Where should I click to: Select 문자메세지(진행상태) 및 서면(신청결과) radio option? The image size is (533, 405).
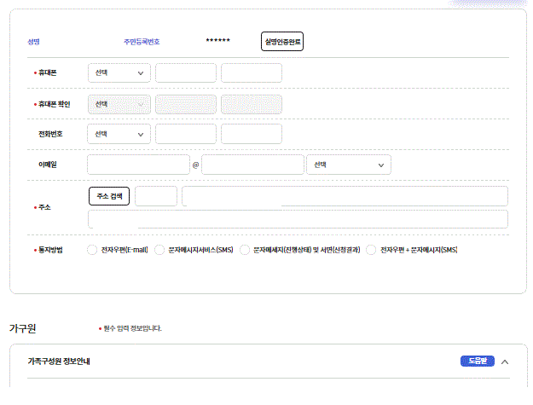pos(245,250)
